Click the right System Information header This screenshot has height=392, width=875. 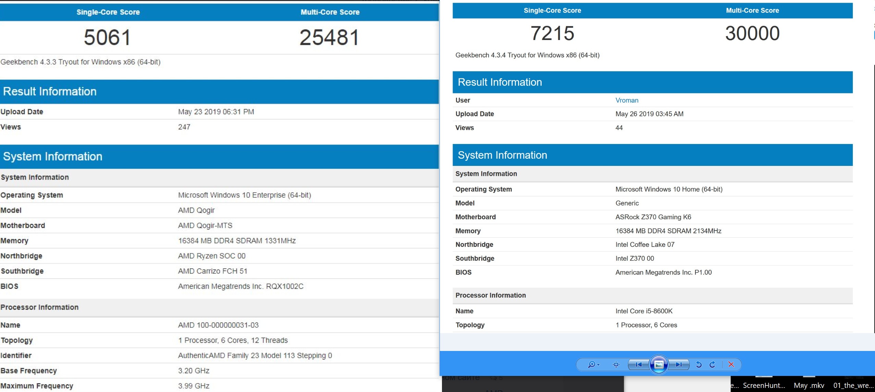[x=502, y=155]
